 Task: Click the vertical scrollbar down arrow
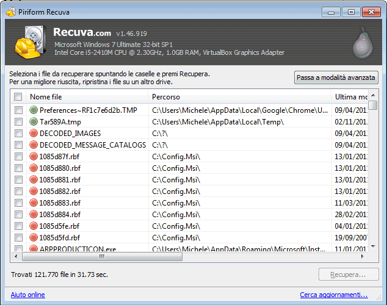tap(373, 246)
